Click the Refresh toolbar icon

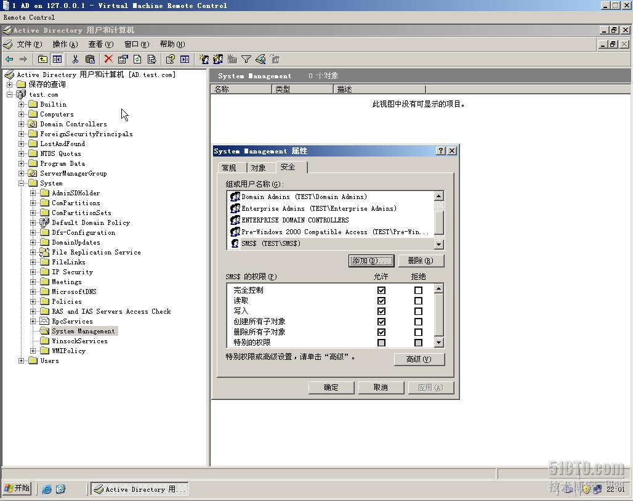137,59
